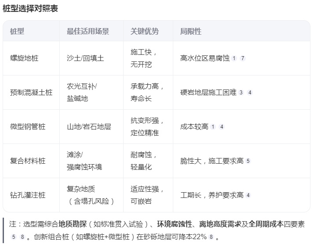Click citation 5 after 脆性大,施工要求高
Image resolution: width=314 pixels, height=244 pixels.
click(x=248, y=161)
